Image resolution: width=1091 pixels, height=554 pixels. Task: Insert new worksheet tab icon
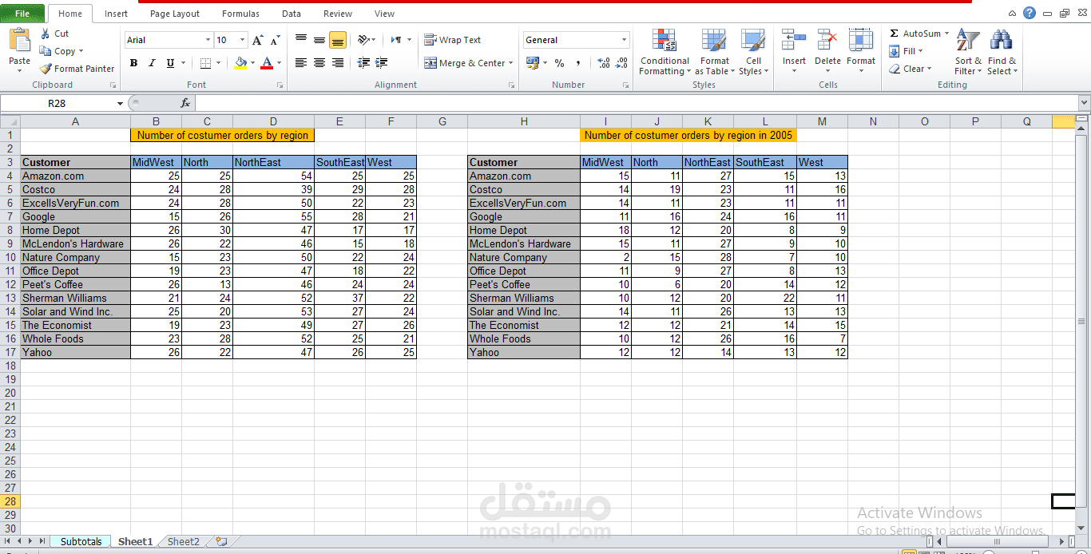click(221, 541)
